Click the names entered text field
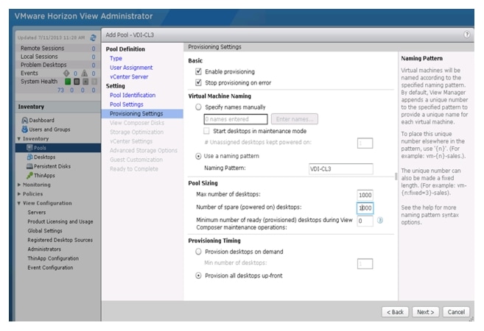This screenshot has width=484, height=331. pos(236,119)
